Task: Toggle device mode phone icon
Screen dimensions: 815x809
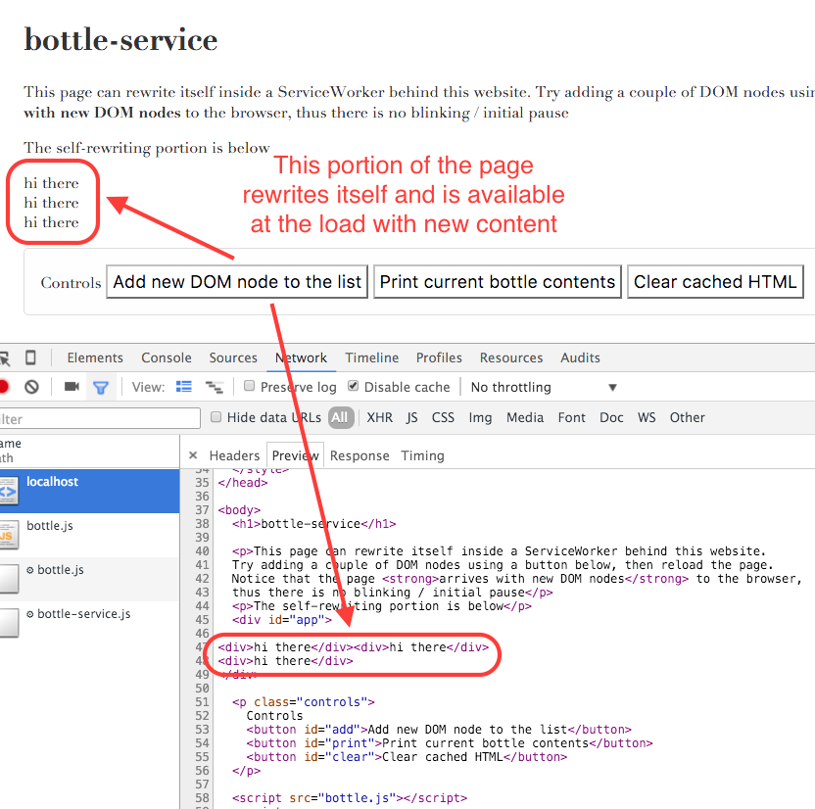Action: point(30,357)
